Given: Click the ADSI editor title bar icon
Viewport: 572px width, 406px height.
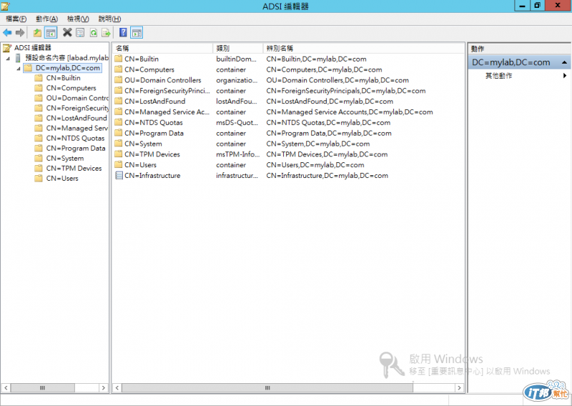Looking at the screenshot, I should coord(6,6).
